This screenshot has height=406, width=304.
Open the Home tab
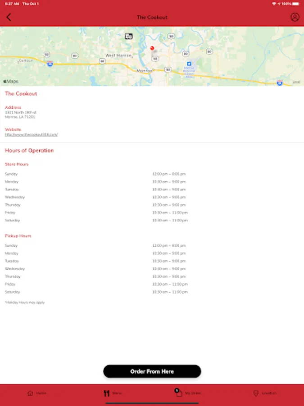(37, 393)
